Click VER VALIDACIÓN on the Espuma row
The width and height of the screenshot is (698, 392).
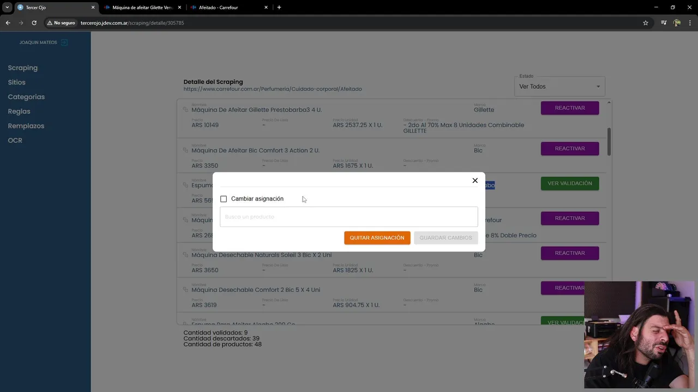click(570, 183)
